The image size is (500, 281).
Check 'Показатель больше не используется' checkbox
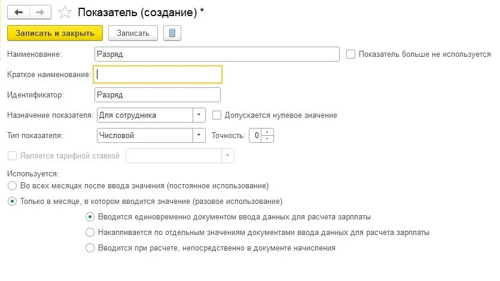(351, 54)
